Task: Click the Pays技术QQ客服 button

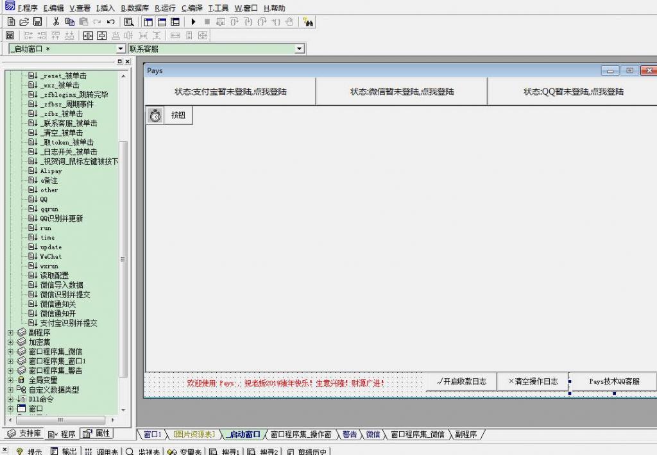Action: pyautogui.click(x=613, y=381)
